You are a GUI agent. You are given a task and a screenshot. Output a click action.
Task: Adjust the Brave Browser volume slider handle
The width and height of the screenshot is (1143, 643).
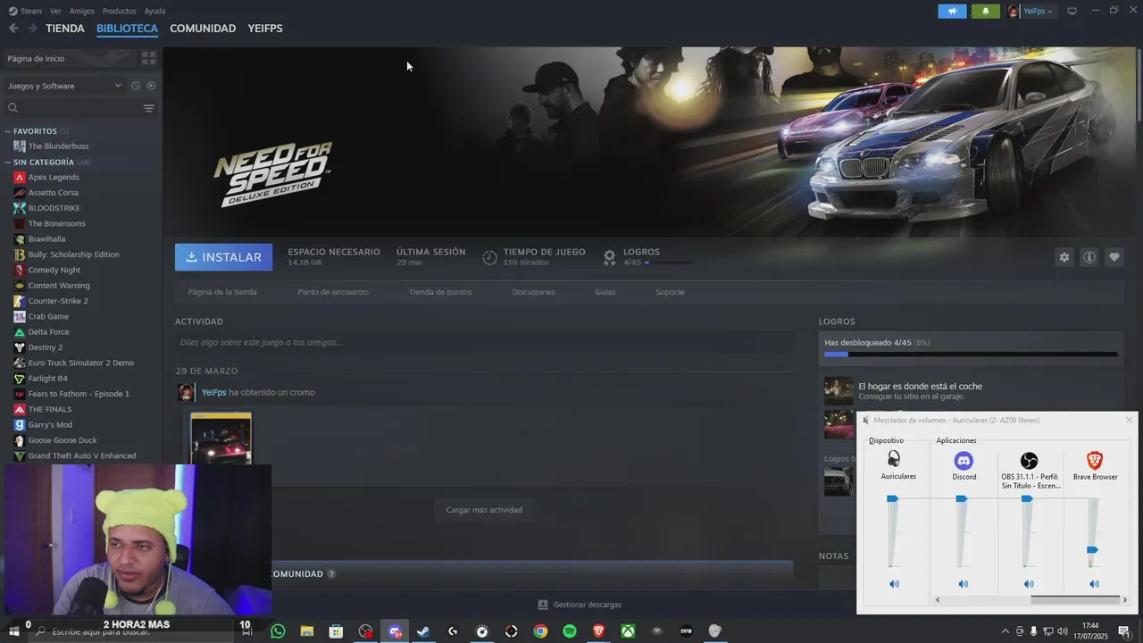point(1092,550)
